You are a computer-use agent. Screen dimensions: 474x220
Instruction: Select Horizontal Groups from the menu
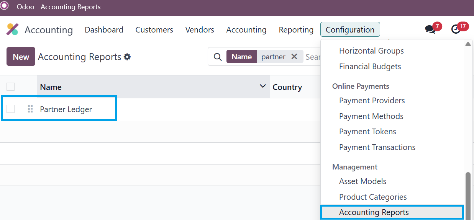(x=371, y=51)
